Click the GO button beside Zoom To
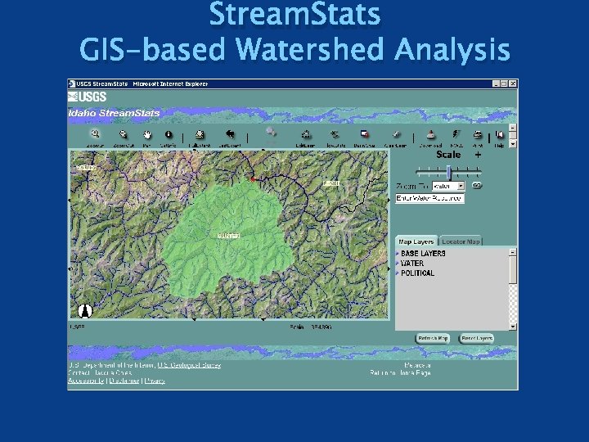Viewport: 589px width, 442px height. 477,186
